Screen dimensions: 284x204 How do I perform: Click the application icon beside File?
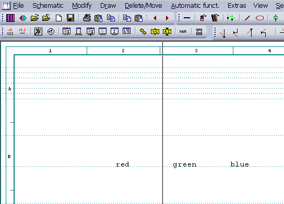[6, 6]
